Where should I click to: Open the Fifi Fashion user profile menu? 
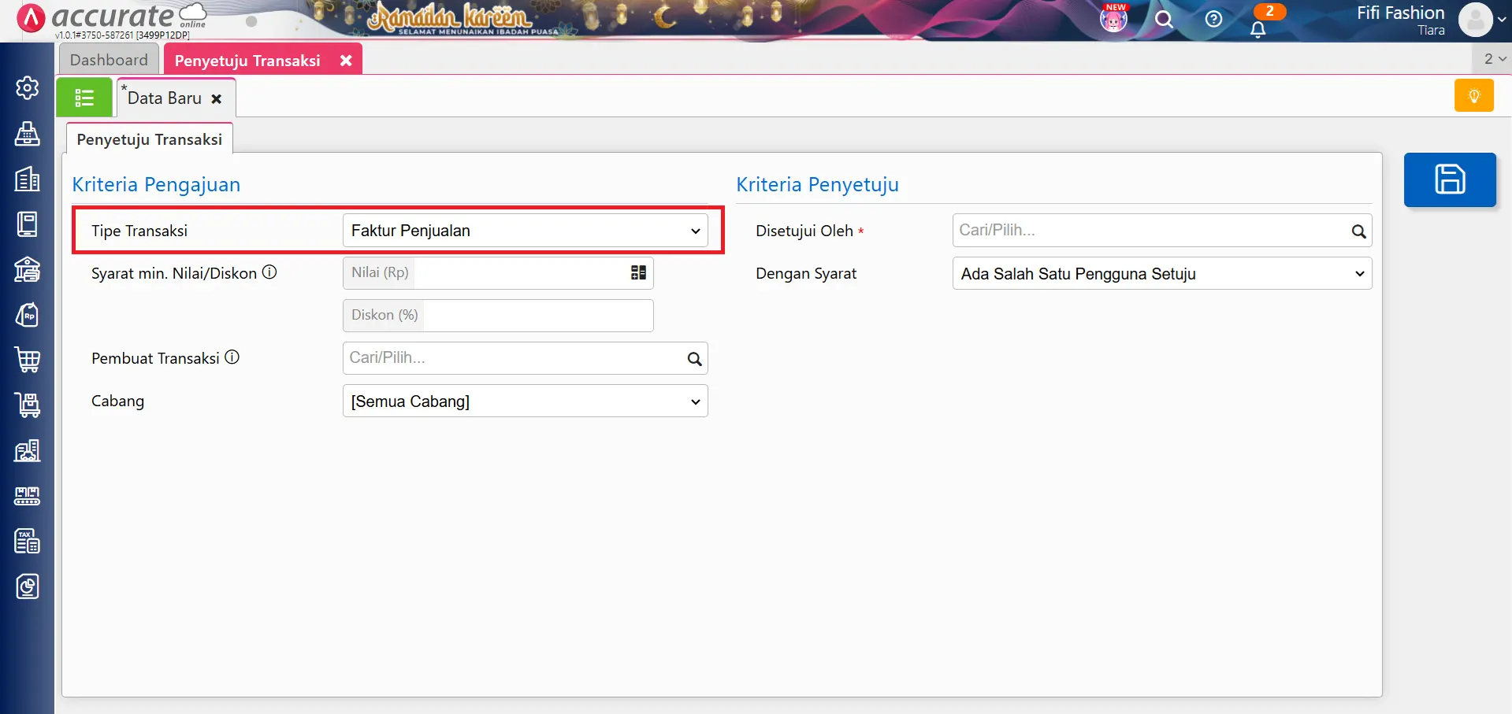pyautogui.click(x=1475, y=20)
